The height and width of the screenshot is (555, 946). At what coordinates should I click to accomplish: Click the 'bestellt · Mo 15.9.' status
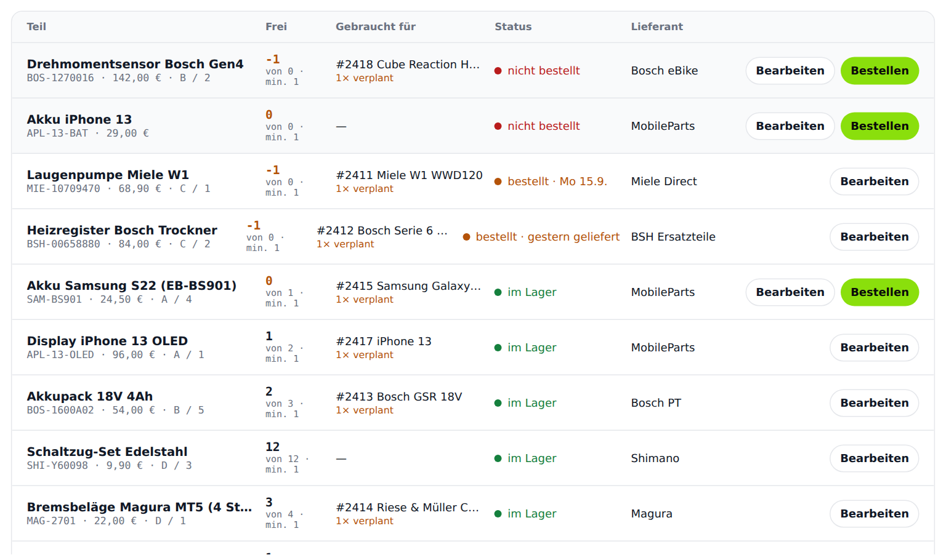coord(551,182)
